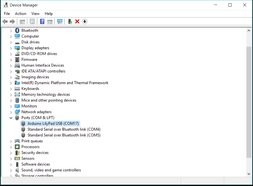Click the Display adapters icon
The image size is (253, 186).
coord(17,48)
